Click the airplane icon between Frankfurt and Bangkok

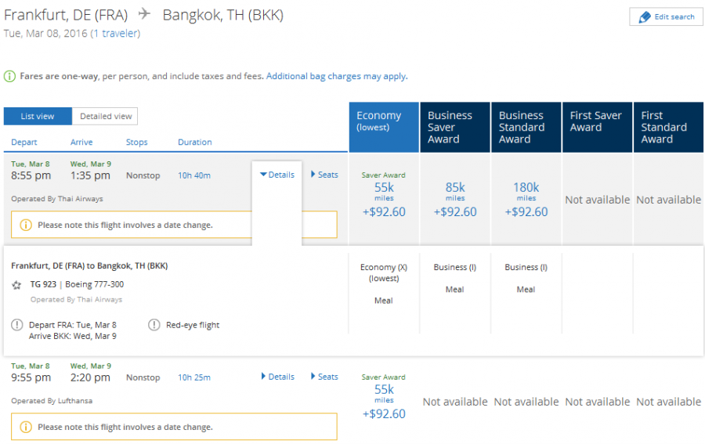click(x=145, y=15)
